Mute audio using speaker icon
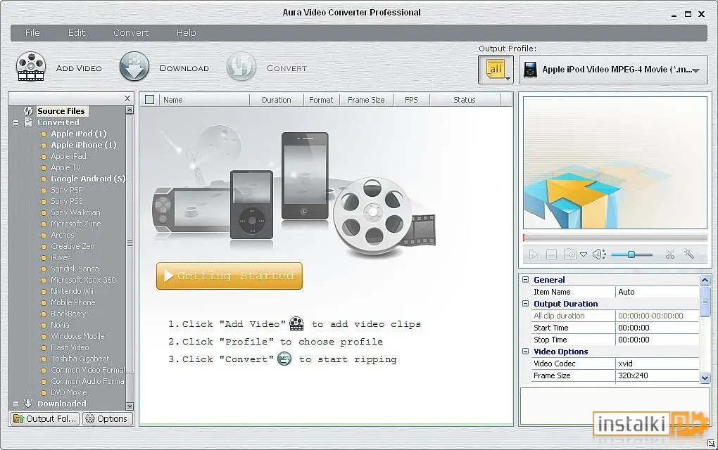Viewport: 718px width, 450px height. [599, 255]
